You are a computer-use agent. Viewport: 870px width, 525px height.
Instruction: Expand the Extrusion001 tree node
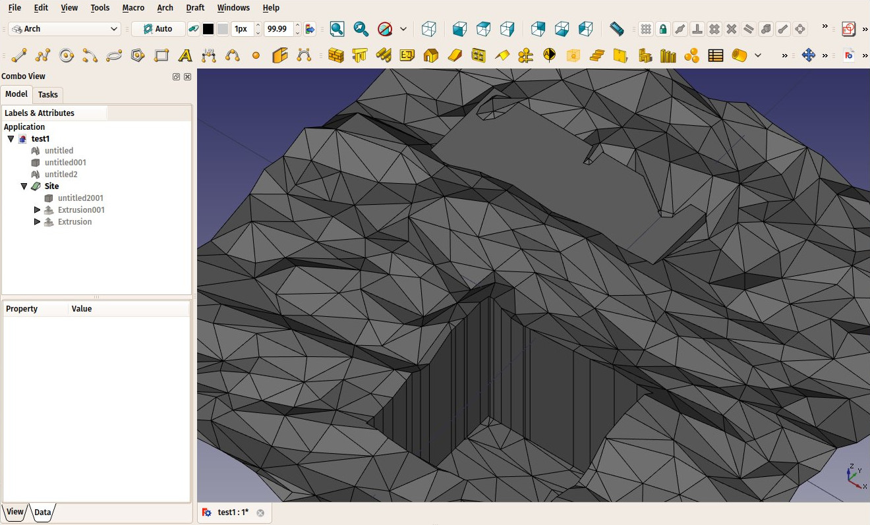coord(37,210)
